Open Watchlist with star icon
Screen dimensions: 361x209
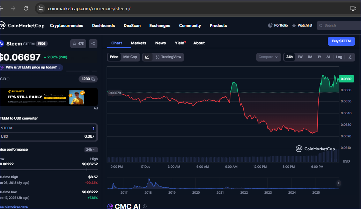(302, 26)
